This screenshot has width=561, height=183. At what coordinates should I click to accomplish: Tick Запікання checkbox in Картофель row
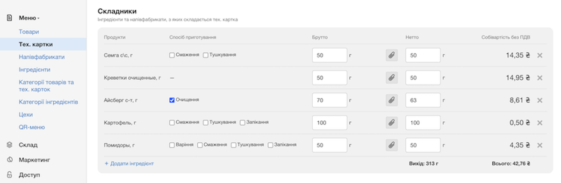pos(243,122)
